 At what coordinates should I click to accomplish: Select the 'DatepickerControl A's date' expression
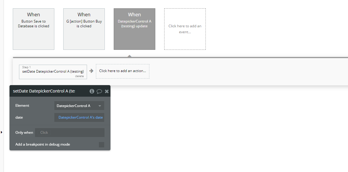pyautogui.click(x=79, y=117)
